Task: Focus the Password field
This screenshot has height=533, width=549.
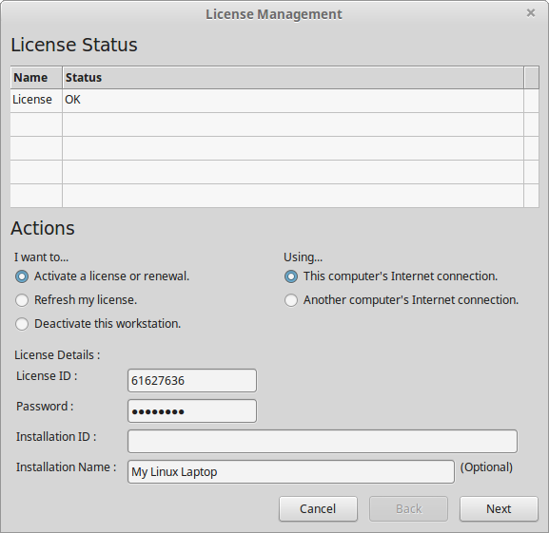Action: [192, 411]
